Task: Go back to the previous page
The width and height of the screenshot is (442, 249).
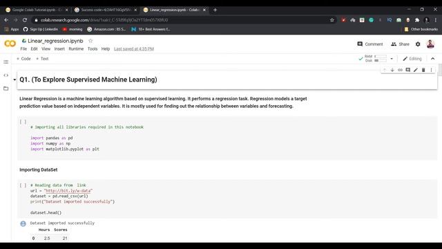Action: (6, 20)
